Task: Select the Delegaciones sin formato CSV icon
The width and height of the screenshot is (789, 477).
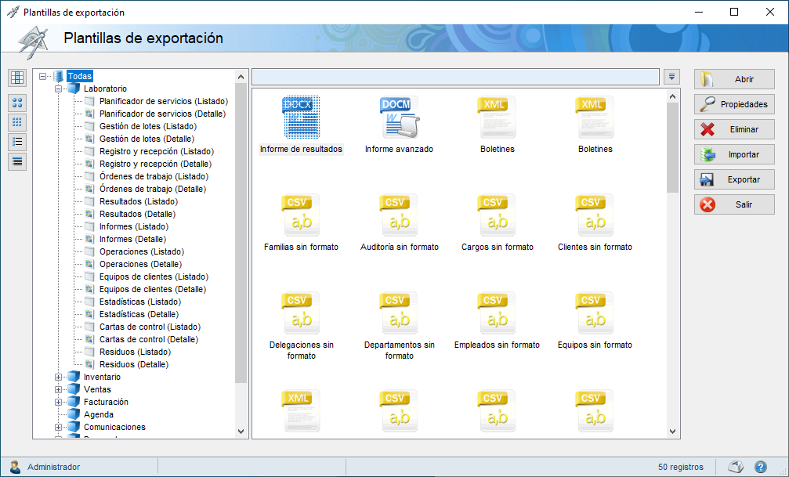Action: [x=301, y=313]
